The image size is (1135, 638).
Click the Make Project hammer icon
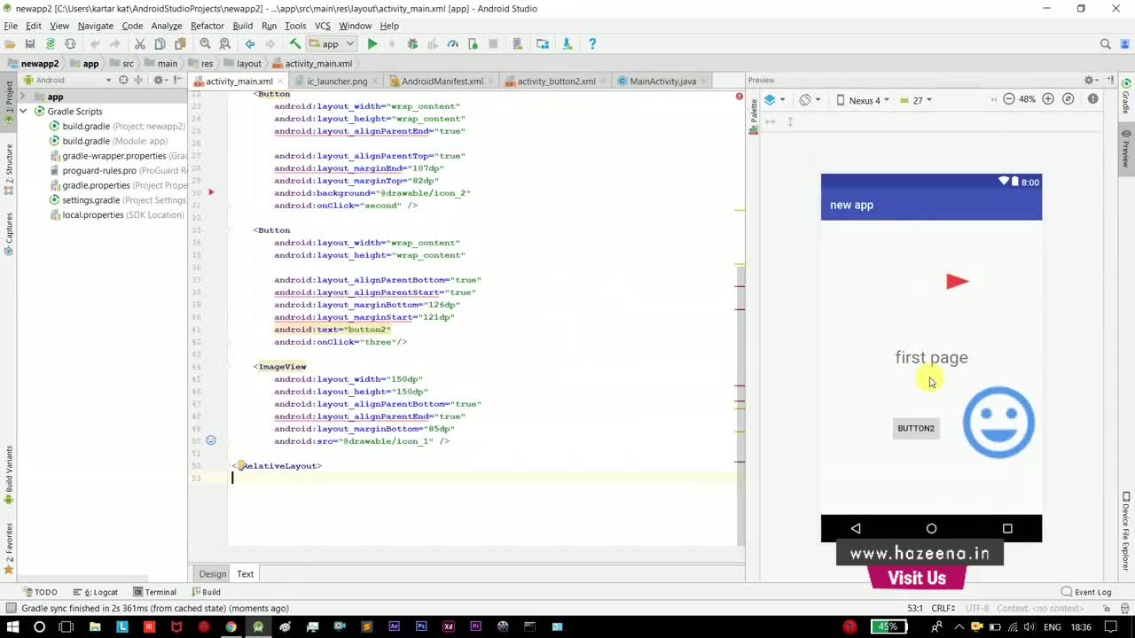coord(295,43)
